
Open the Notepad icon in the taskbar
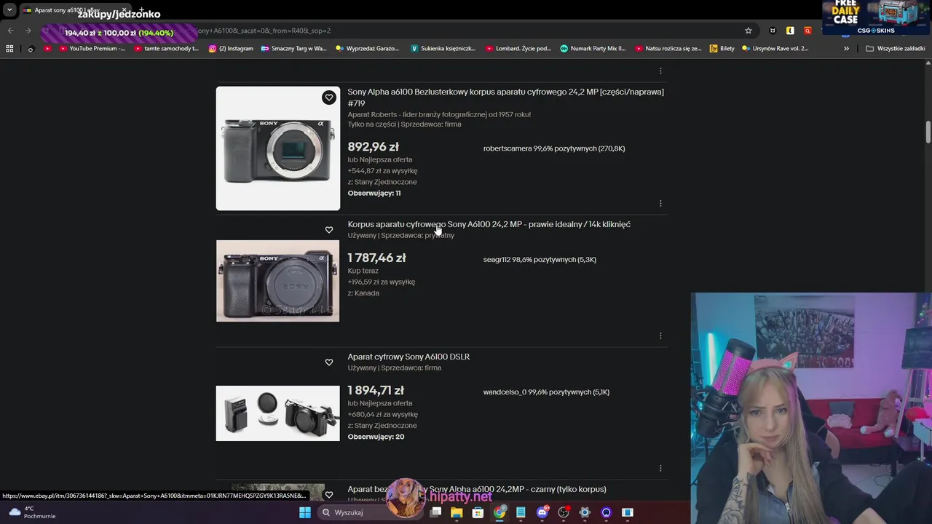click(x=521, y=512)
